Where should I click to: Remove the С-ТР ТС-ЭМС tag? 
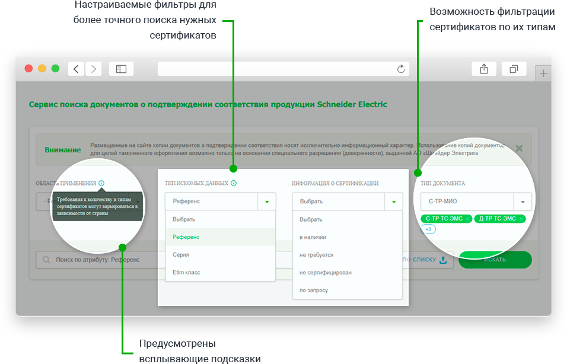point(467,219)
